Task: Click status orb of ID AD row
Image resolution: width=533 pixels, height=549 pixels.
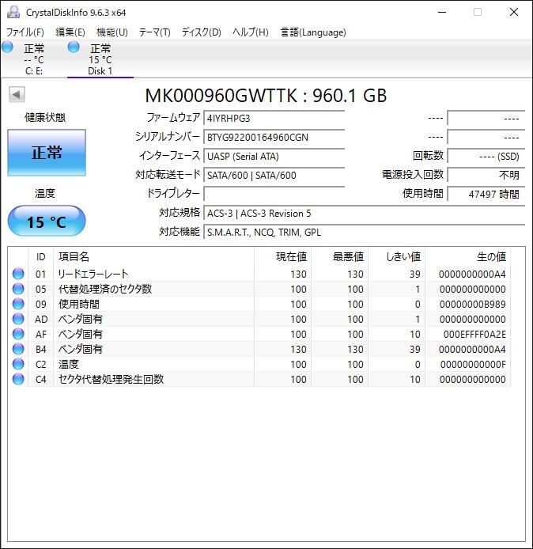Action: click(18, 319)
